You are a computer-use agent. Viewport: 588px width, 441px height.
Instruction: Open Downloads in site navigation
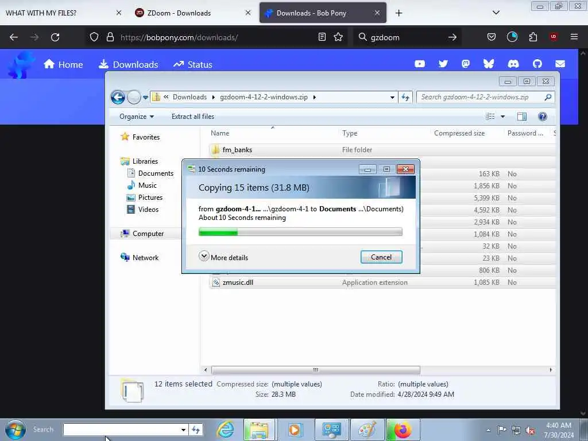pos(128,64)
